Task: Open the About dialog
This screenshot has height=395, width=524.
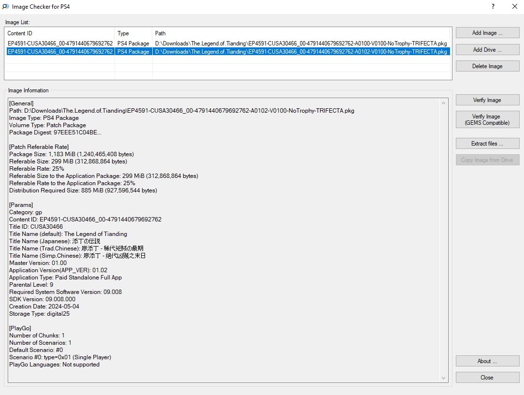Action: (x=487, y=361)
